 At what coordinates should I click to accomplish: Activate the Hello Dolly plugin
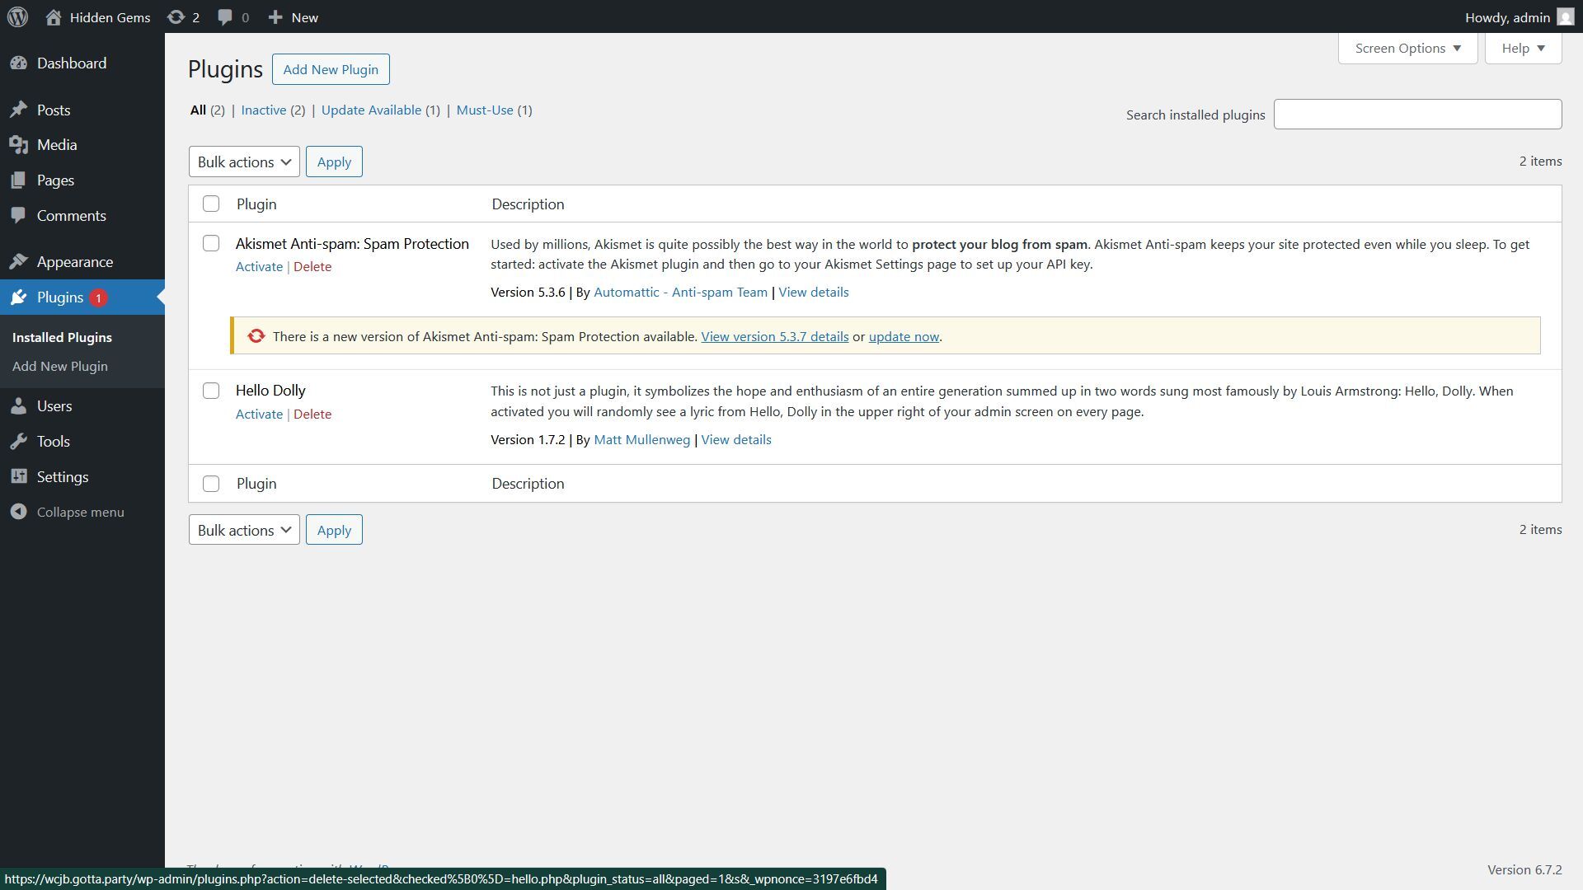click(259, 414)
